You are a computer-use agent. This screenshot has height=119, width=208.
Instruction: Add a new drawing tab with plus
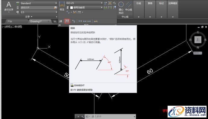(x=55, y=21)
